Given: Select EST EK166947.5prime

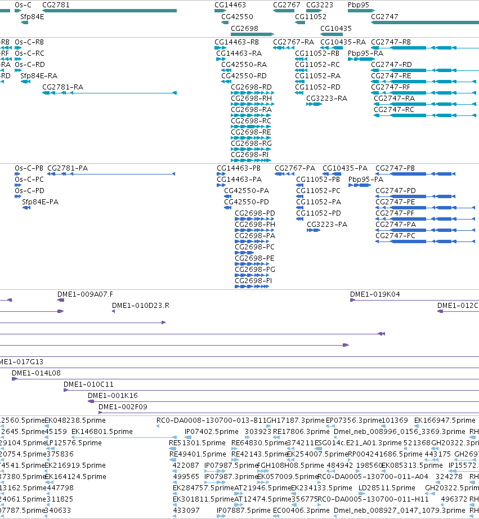Looking at the screenshot, I should (445, 420).
